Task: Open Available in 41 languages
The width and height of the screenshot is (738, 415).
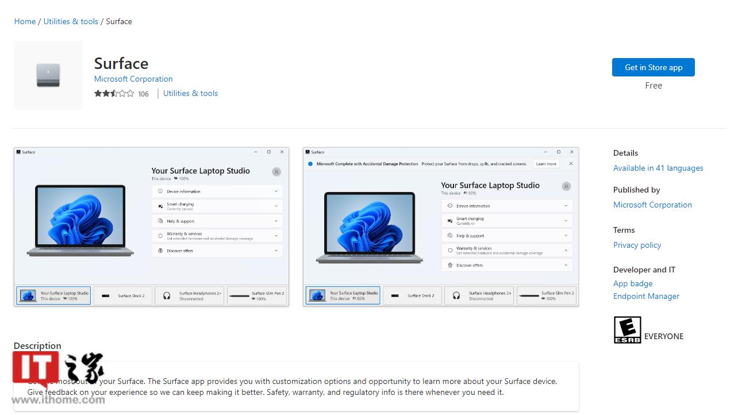Action: point(658,168)
